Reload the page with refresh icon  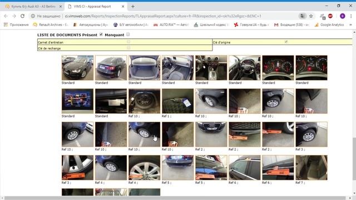[22, 16]
